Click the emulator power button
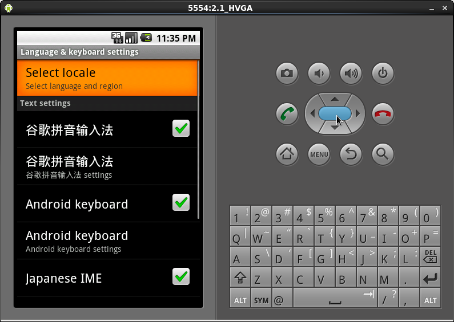This screenshot has width=454, height=322. (x=383, y=73)
